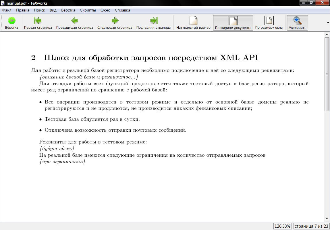This screenshot has height=230, width=330.
Task: Expand the toolbar overflow chevron
Action: pos(327,23)
